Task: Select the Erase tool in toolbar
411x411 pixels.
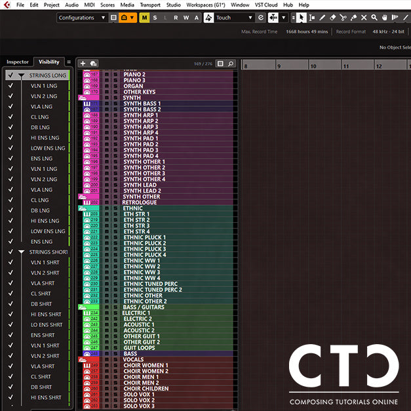Action: (333, 18)
